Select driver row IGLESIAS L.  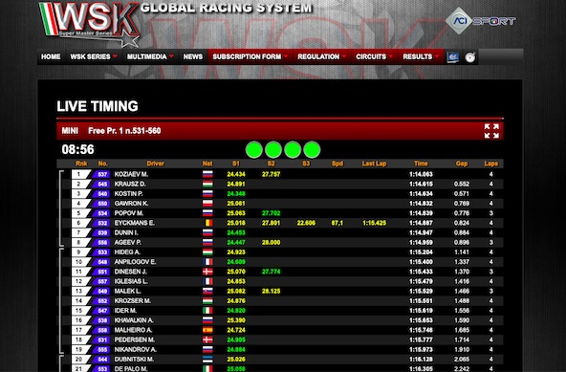tap(280, 281)
